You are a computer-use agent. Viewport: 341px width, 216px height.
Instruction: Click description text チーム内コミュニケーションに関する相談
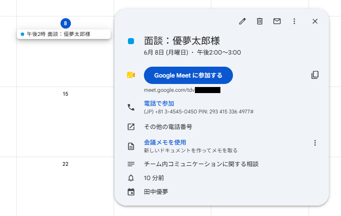[201, 164]
